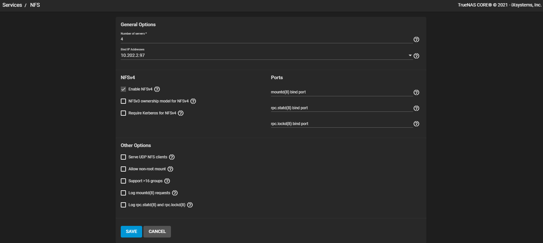Open help for NFSv3 ownership model

(193, 101)
